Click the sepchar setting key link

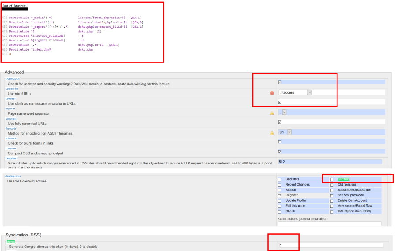11,109
